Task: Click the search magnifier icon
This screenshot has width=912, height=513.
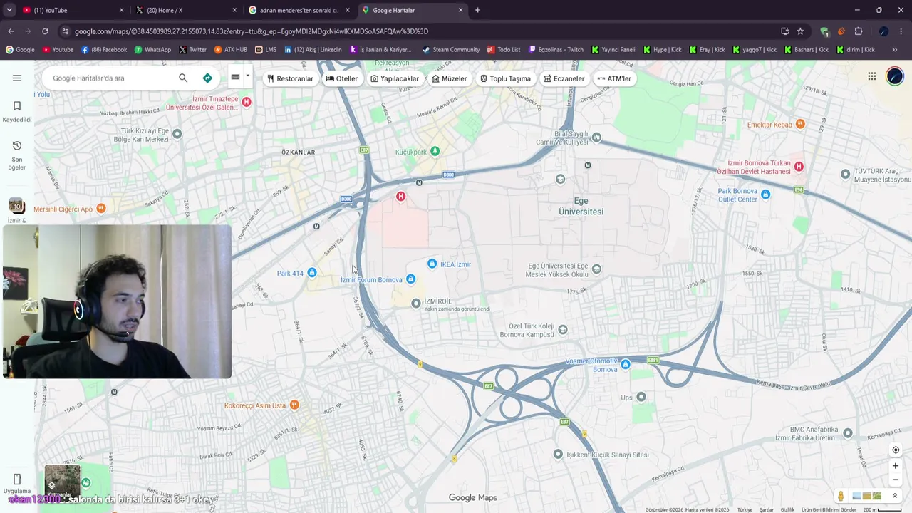Action: coord(183,78)
